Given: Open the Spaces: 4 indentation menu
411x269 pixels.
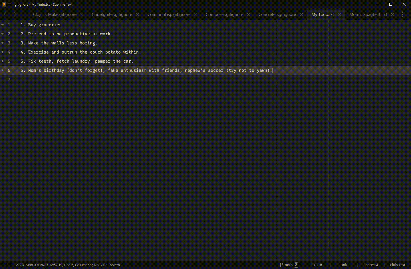Looking at the screenshot, I should tap(371, 265).
